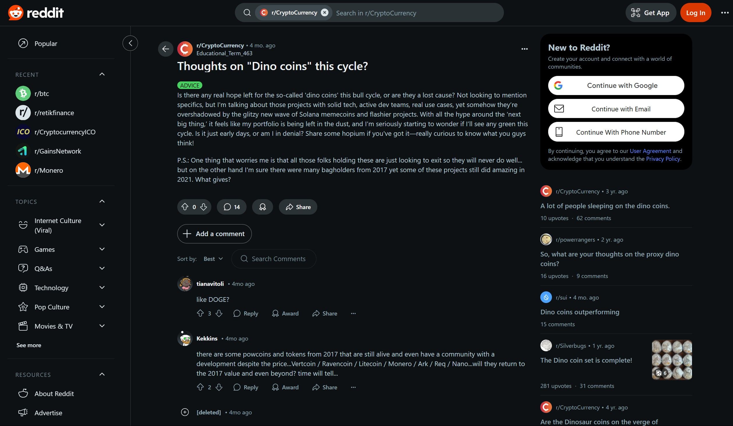Expand the Games topic

click(x=102, y=249)
